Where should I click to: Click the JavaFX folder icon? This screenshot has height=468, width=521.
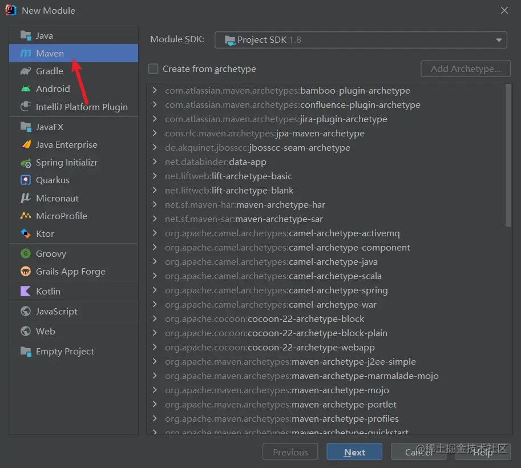[26, 127]
